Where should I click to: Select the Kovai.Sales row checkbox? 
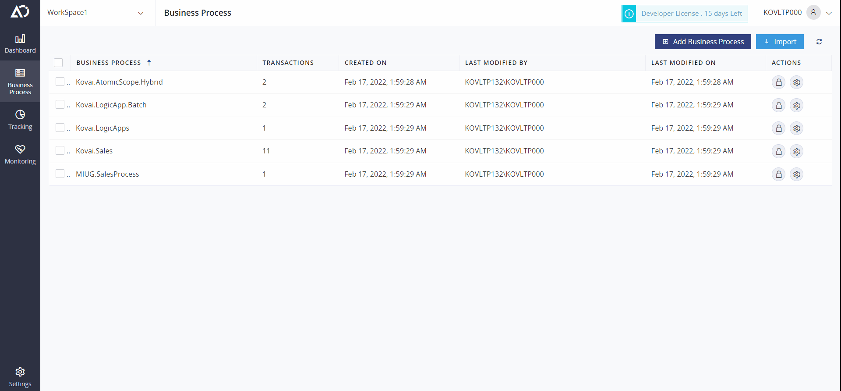(x=60, y=150)
